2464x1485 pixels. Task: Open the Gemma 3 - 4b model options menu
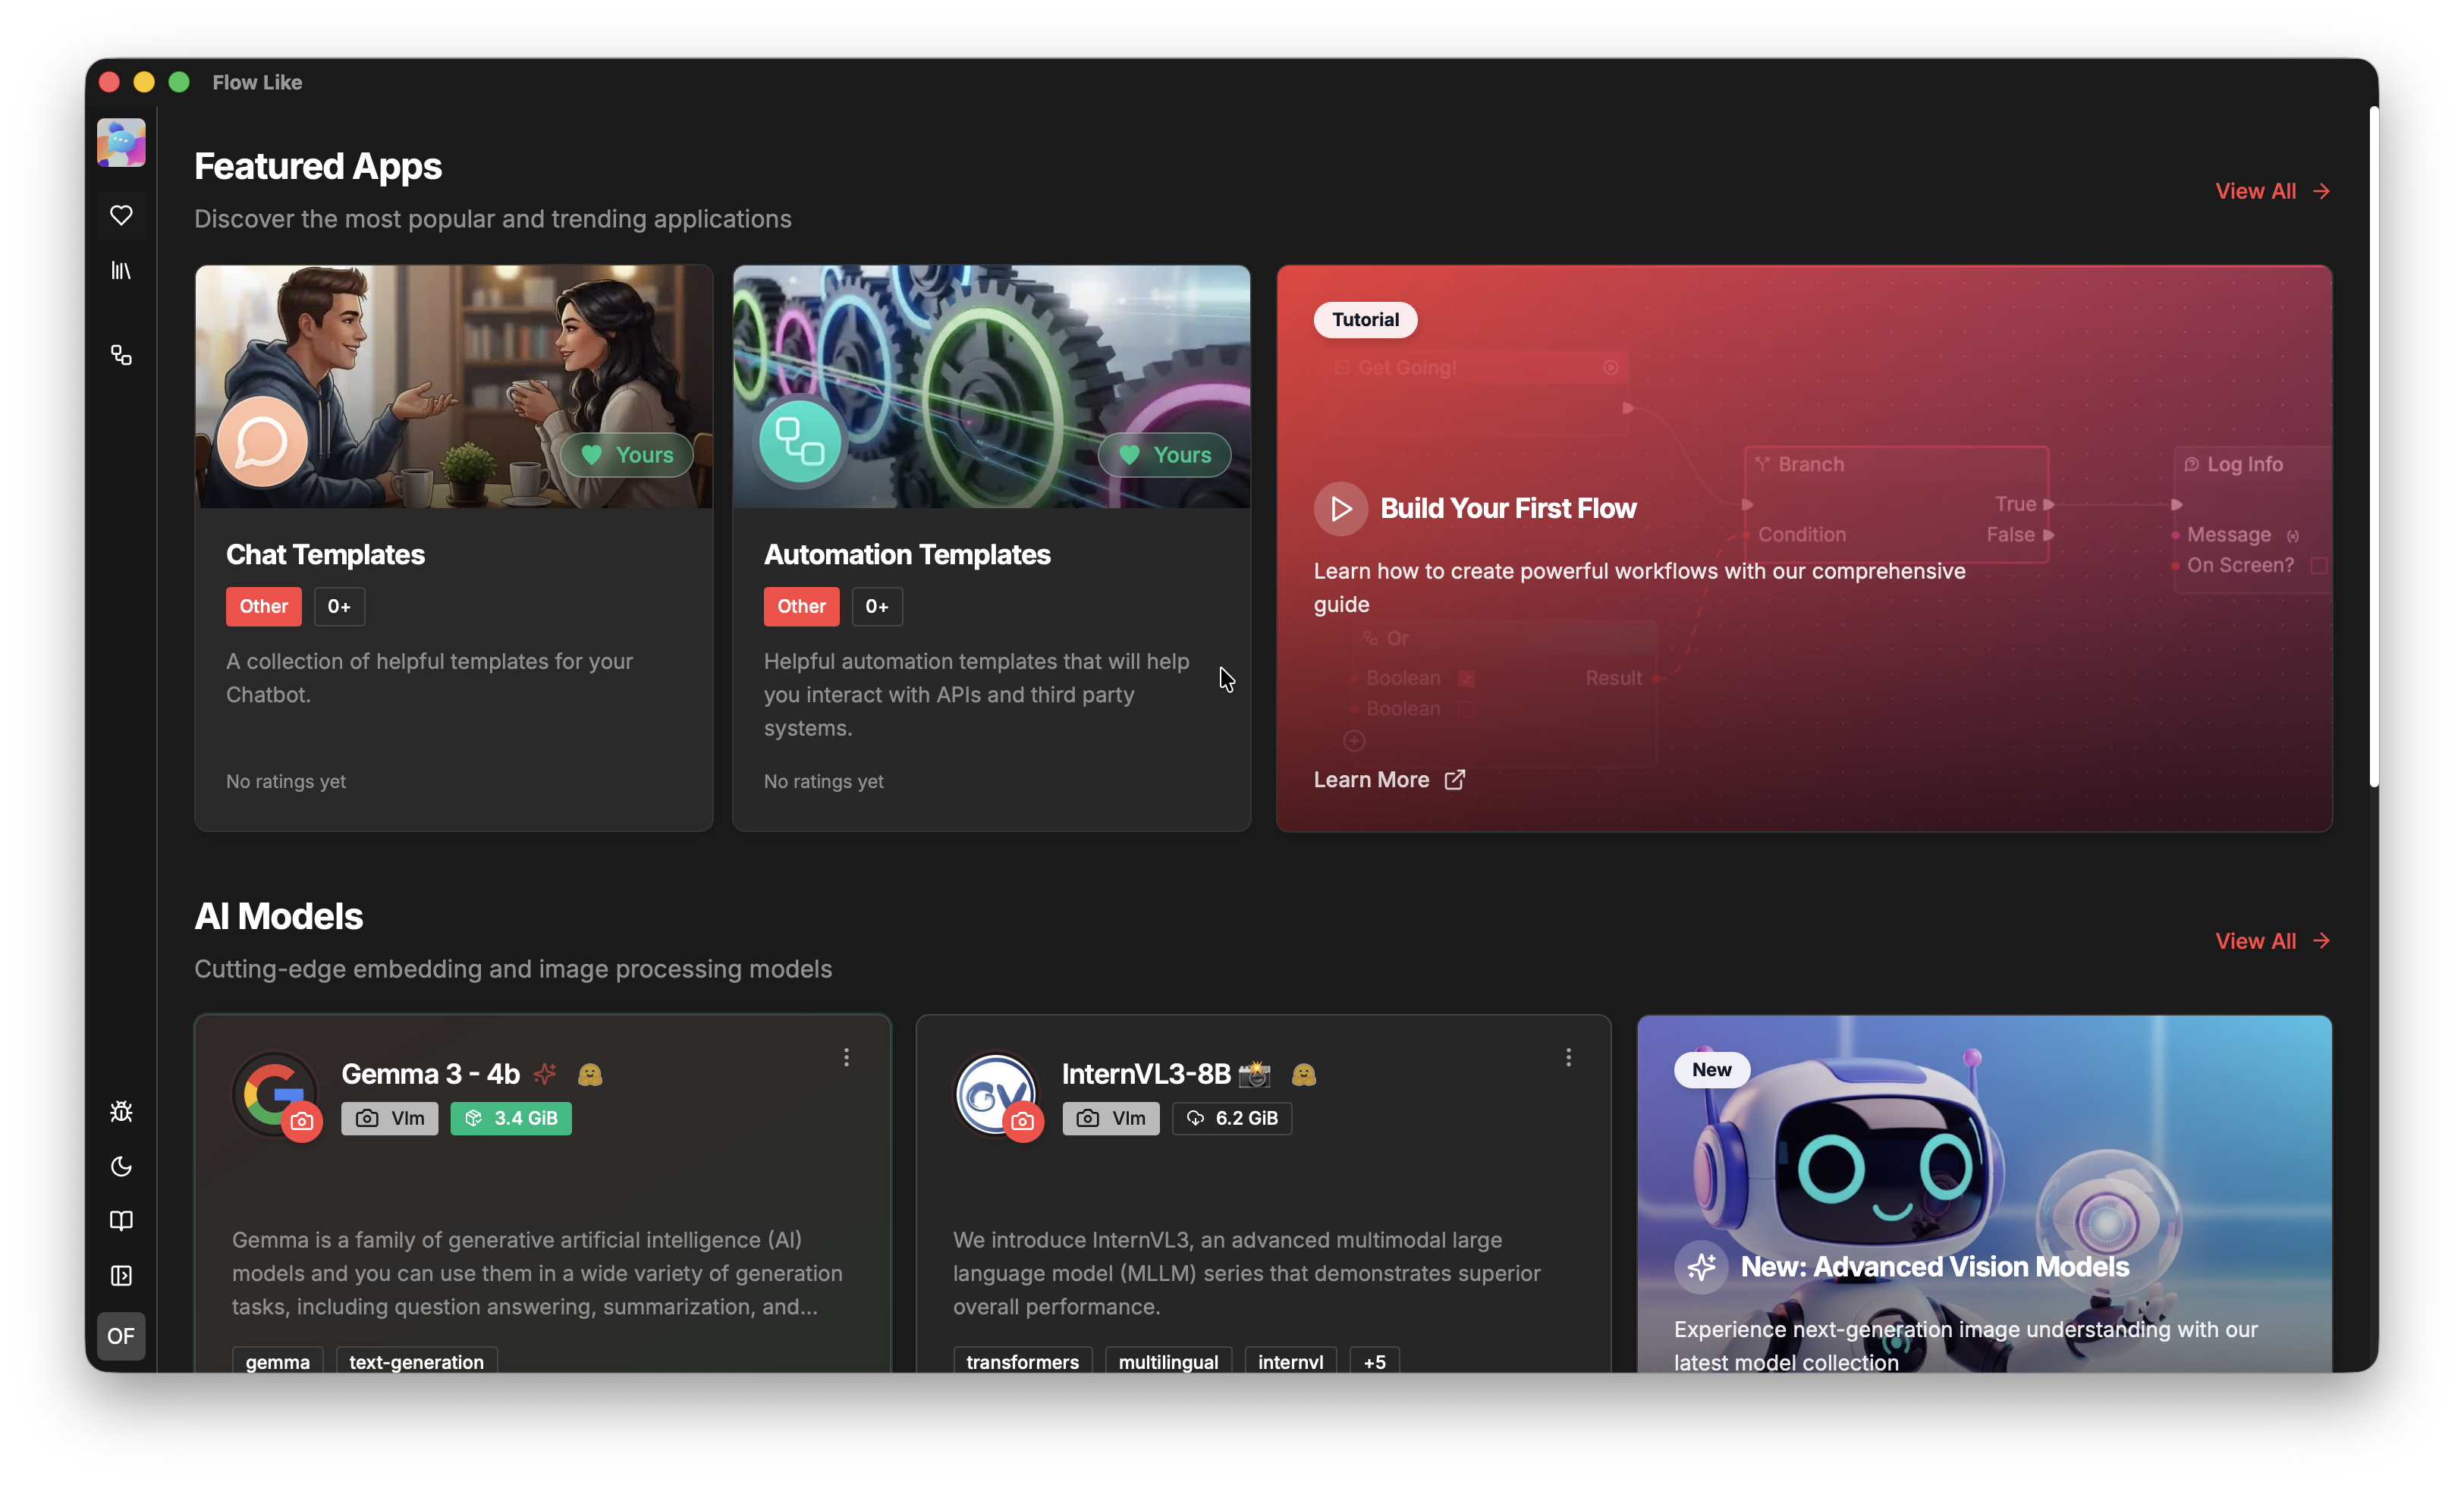pos(846,1057)
